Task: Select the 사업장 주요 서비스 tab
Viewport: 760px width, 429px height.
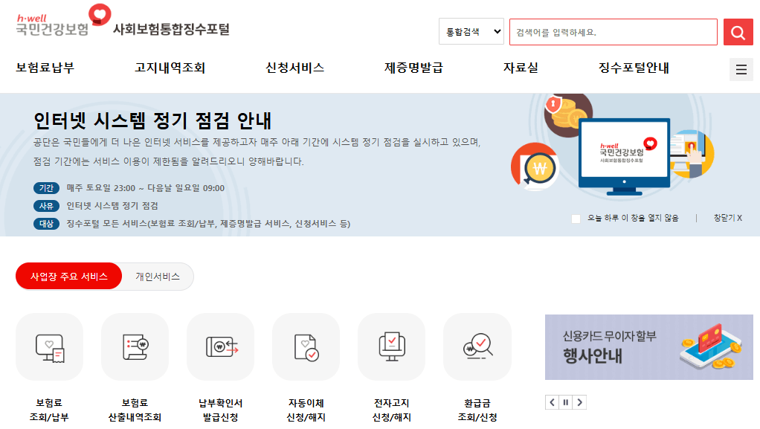Action: click(69, 277)
